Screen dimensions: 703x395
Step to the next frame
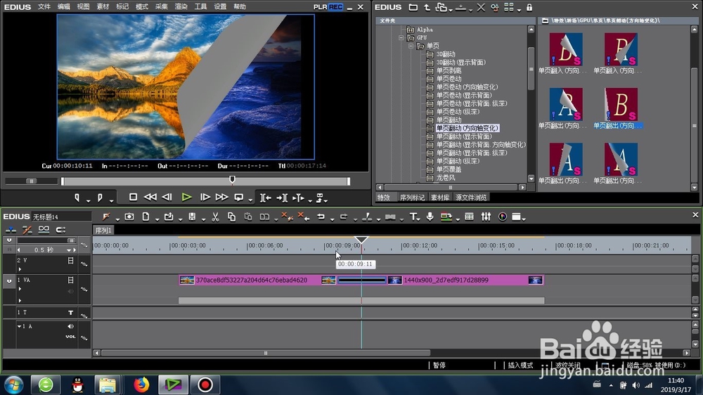[205, 197]
